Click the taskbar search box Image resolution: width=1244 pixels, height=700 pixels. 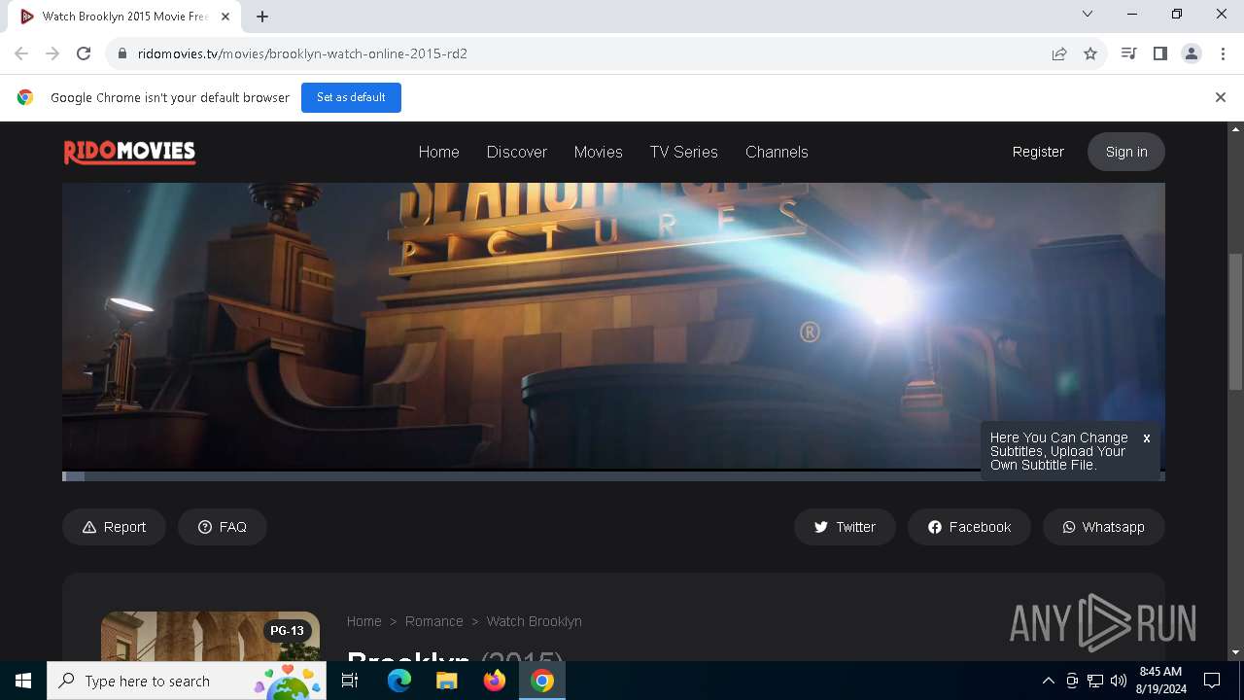tap(186, 681)
